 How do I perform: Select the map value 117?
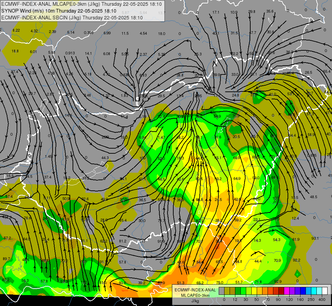[x=142, y=241]
